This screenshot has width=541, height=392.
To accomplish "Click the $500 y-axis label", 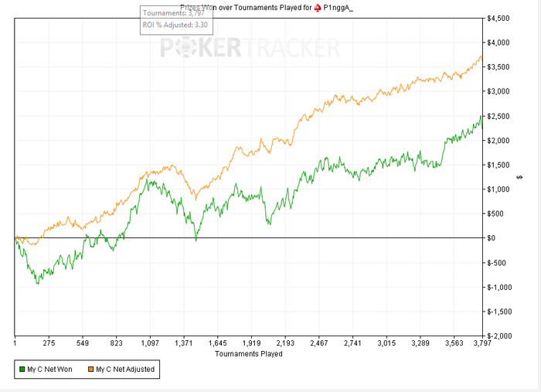I will click(x=495, y=213).
